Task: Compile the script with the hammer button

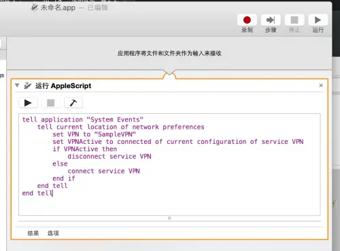Action: click(73, 103)
